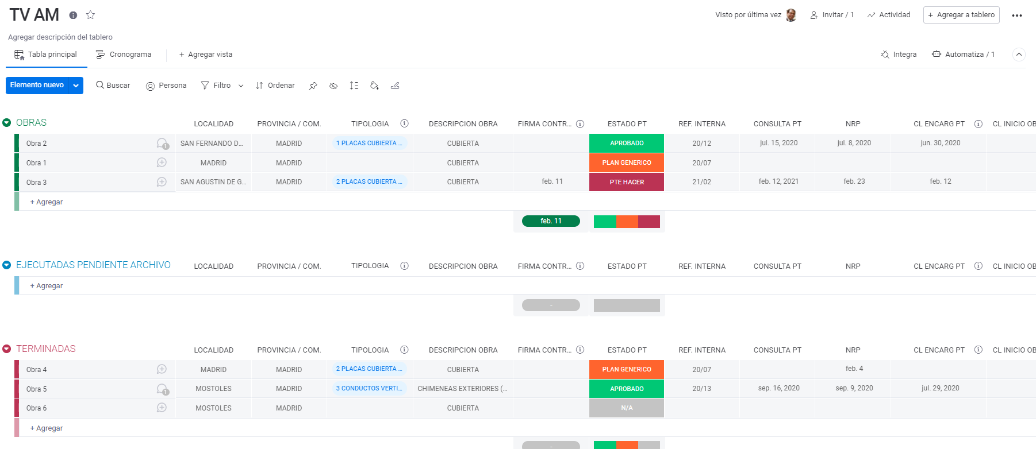The height and width of the screenshot is (449, 1036).
Task: Open the conditional coloring paint bucket icon
Action: [x=374, y=86]
